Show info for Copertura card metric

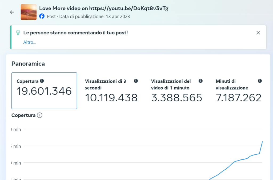[42, 81]
